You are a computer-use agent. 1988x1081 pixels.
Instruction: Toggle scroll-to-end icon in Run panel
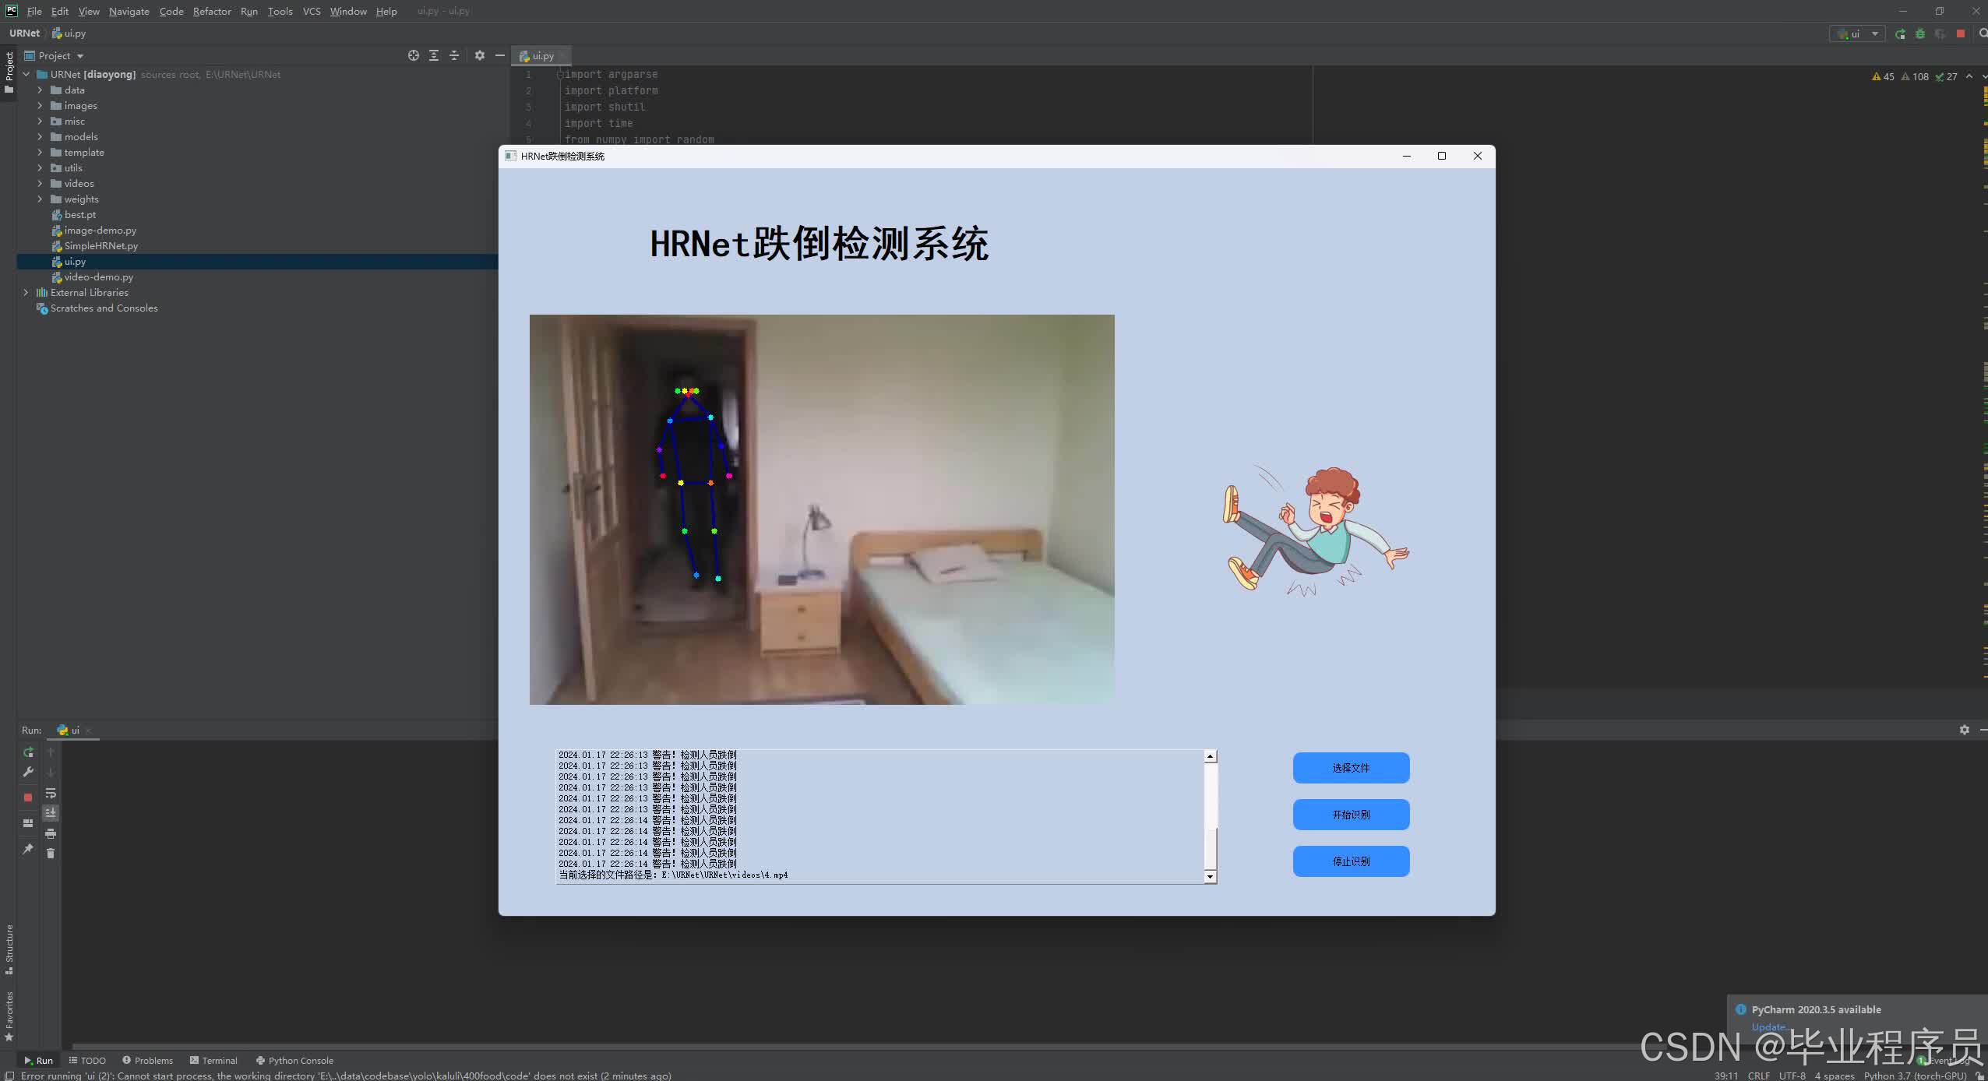click(51, 813)
